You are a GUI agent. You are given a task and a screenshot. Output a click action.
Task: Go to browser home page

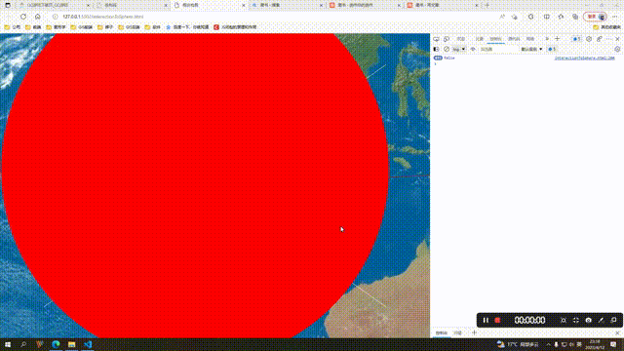click(x=37, y=17)
